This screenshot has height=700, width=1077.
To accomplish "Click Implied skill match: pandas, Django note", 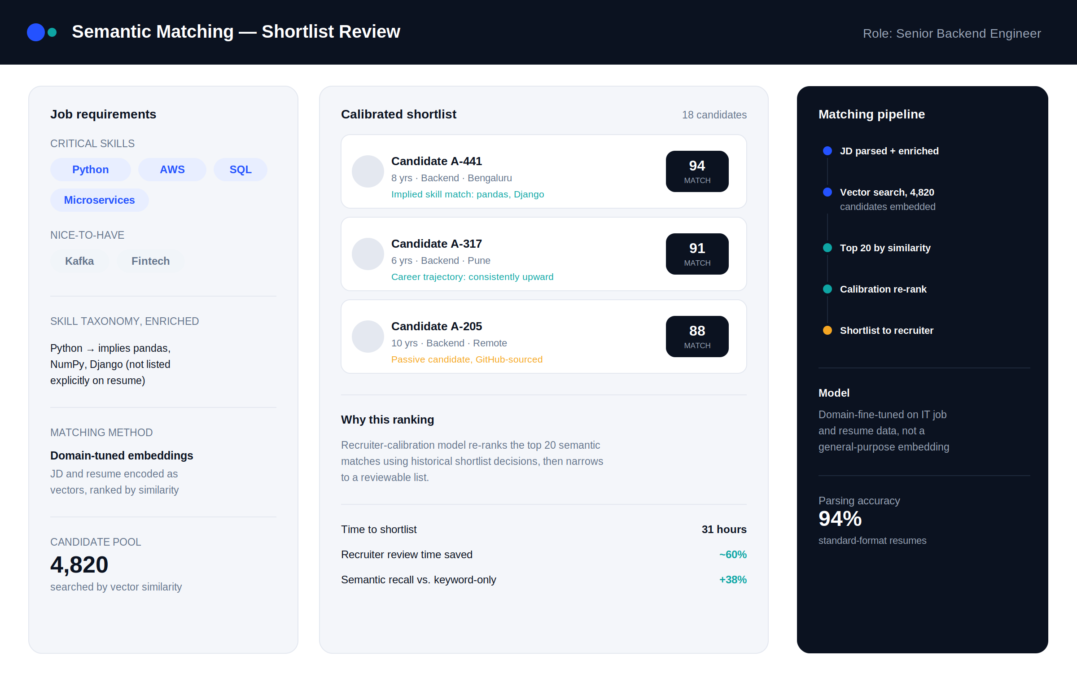I will pos(468,195).
